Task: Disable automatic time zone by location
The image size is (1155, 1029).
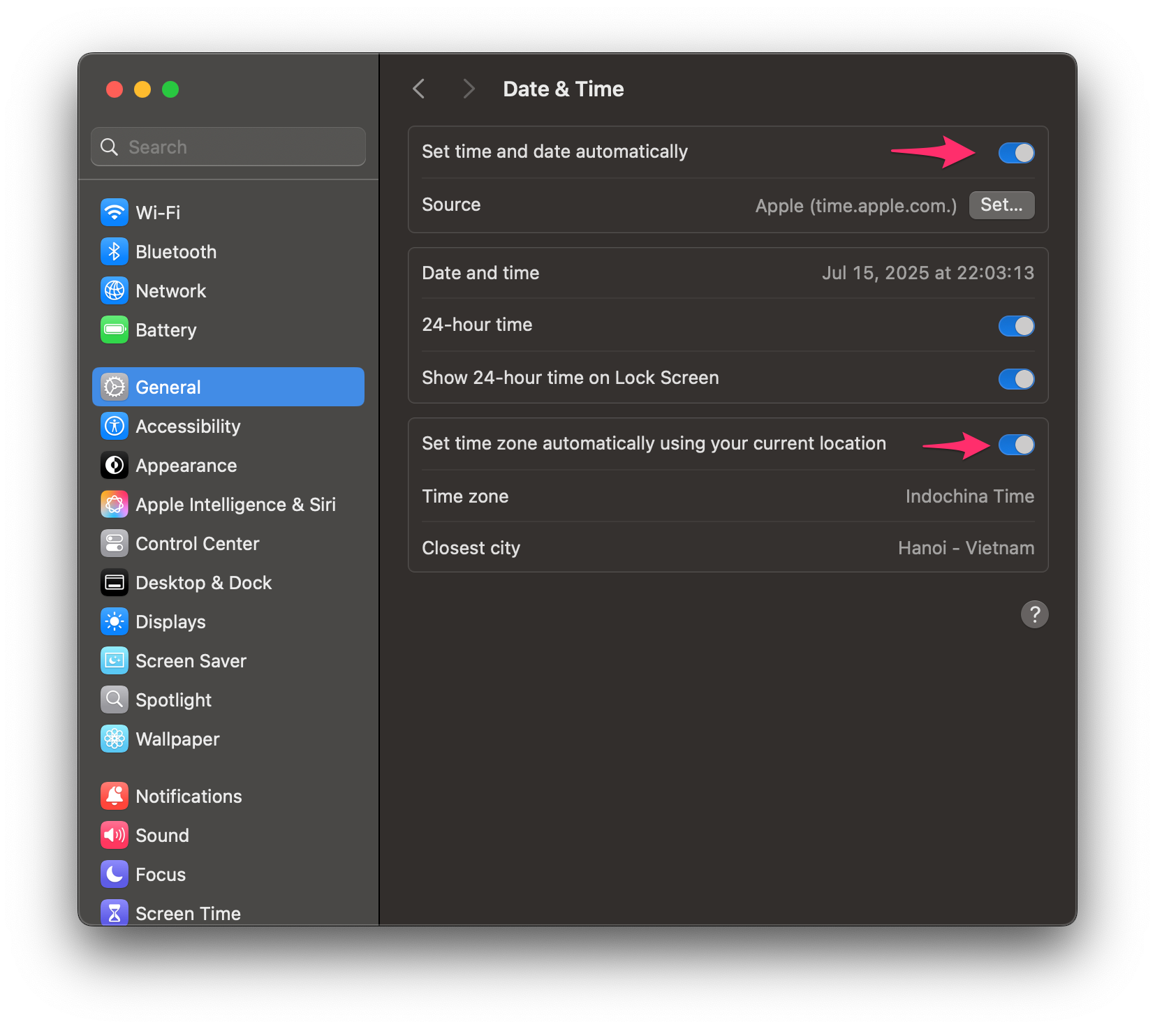Action: [1016, 445]
